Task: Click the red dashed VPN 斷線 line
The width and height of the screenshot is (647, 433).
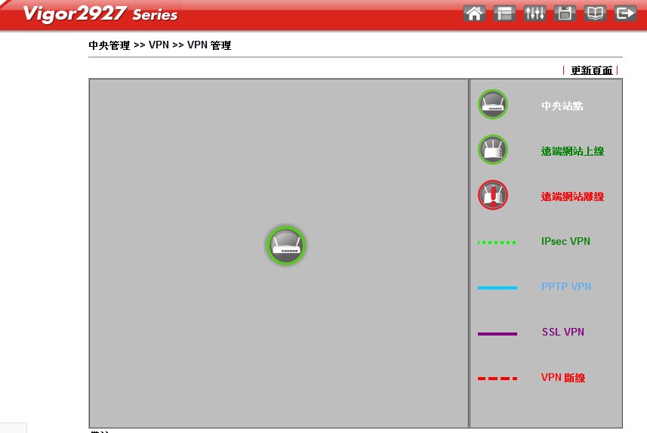Action: [x=497, y=379]
